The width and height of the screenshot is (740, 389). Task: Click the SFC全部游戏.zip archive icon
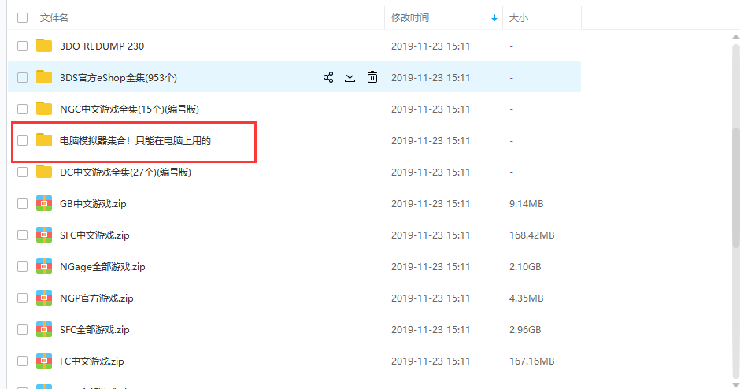pos(44,329)
